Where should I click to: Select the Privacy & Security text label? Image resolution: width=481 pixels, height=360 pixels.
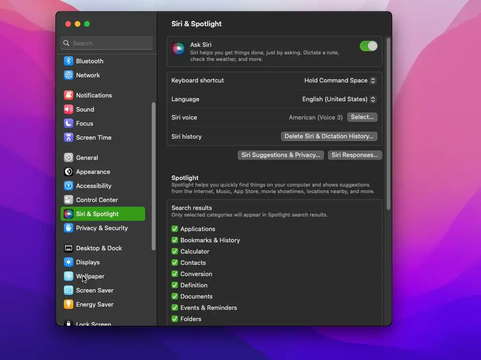click(x=102, y=228)
